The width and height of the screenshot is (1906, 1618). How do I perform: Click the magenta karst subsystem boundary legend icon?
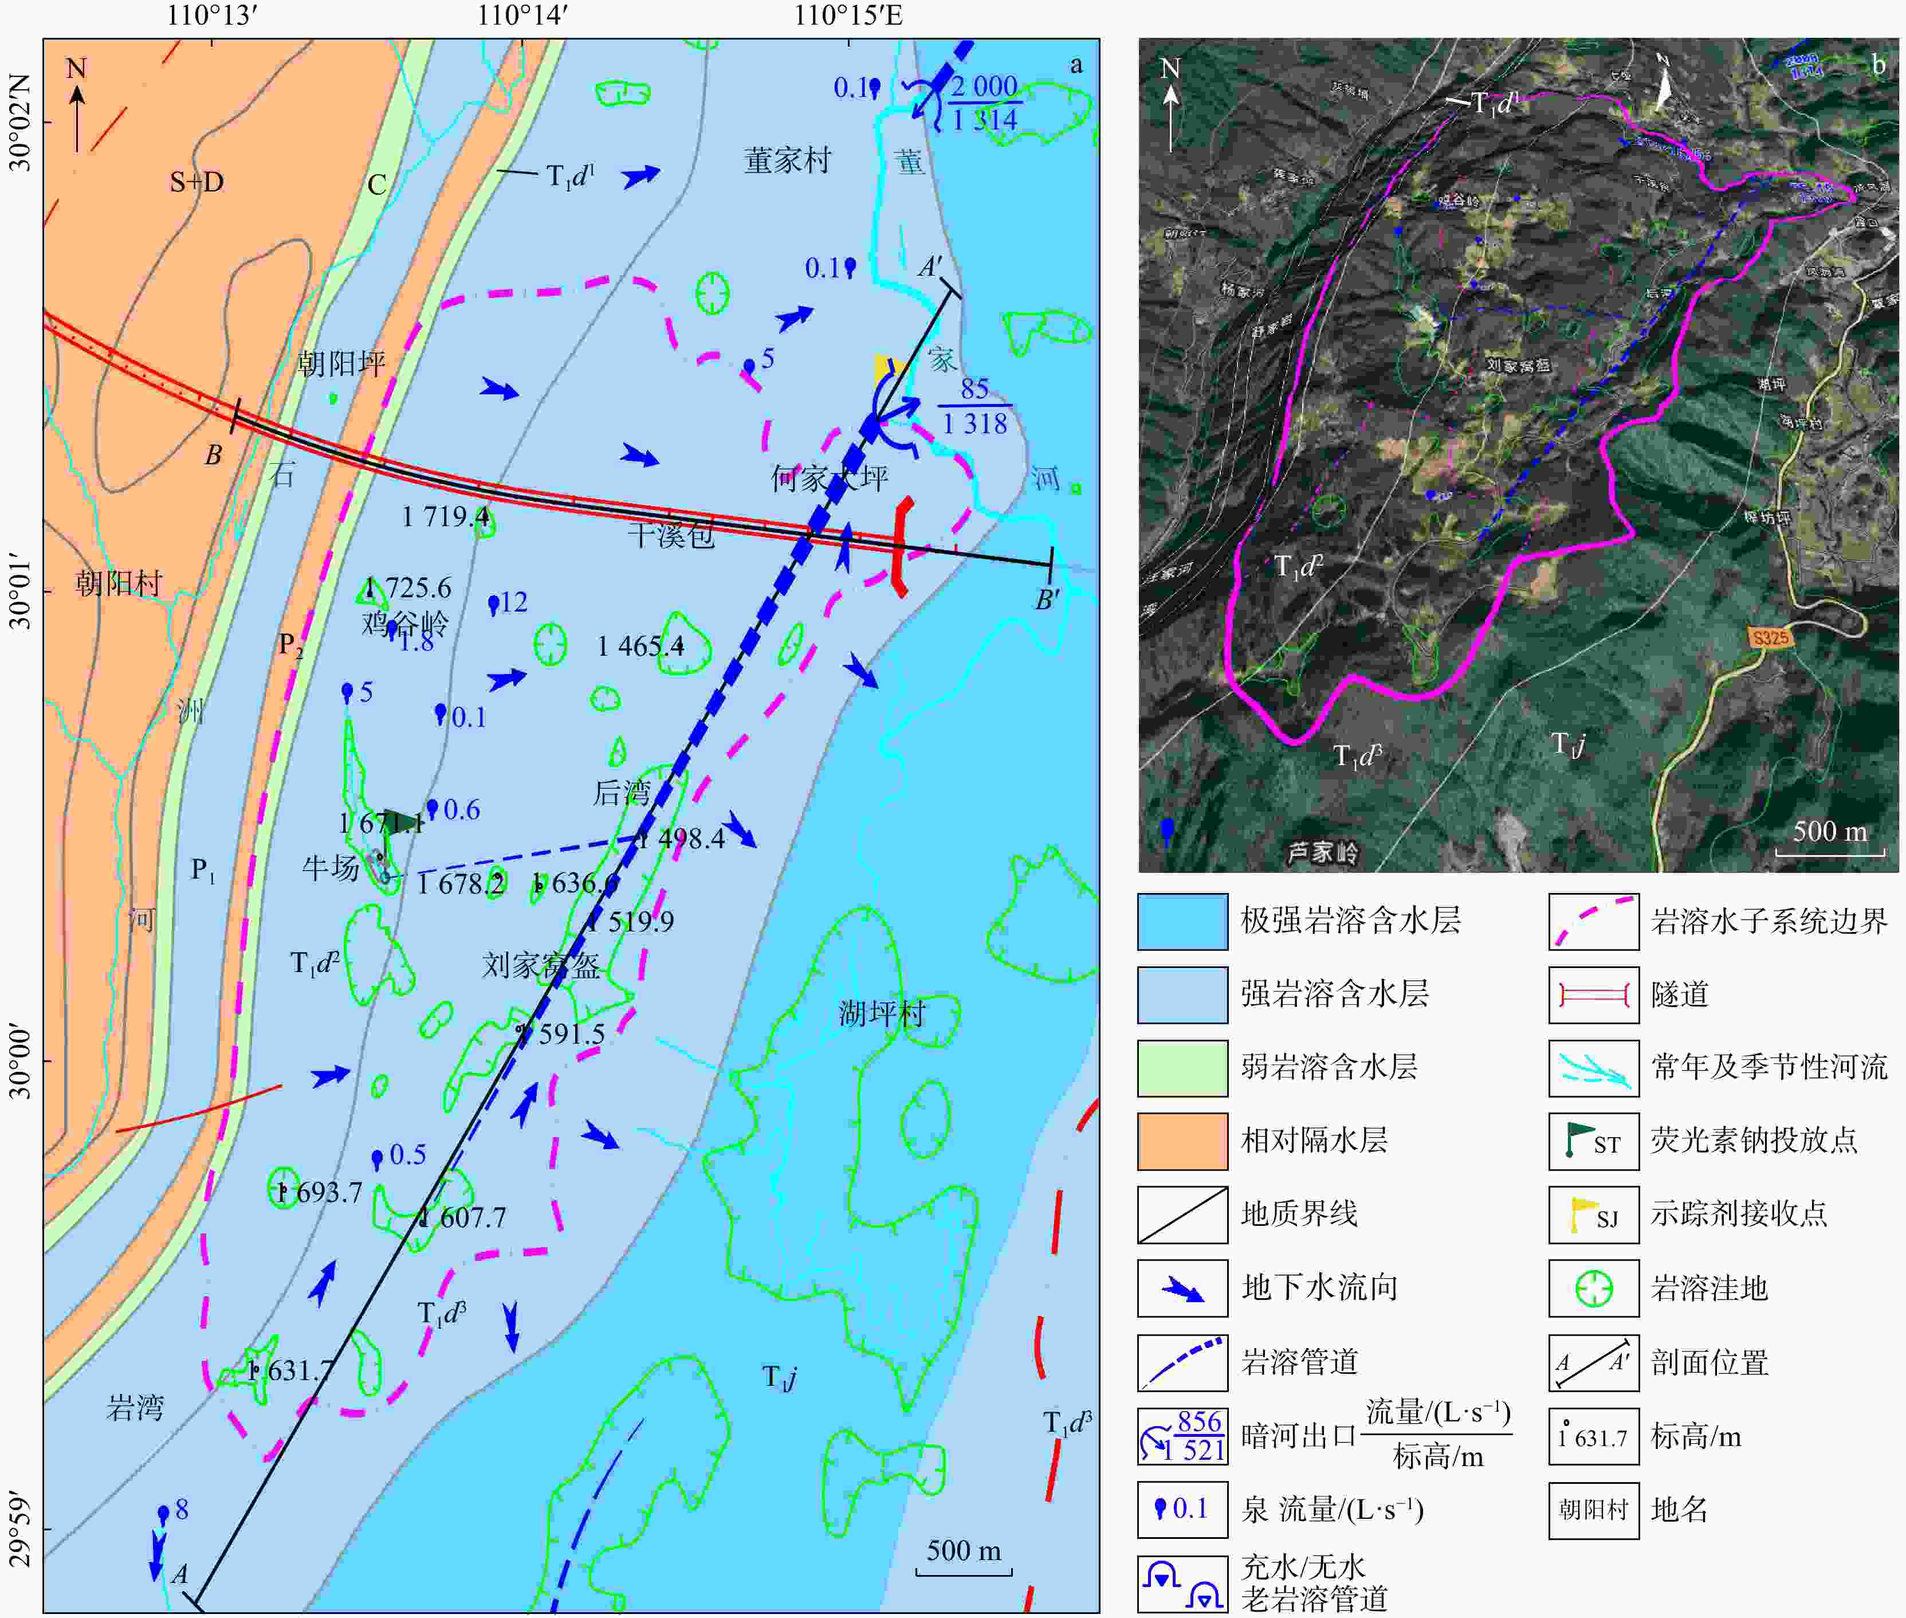[x=1593, y=921]
